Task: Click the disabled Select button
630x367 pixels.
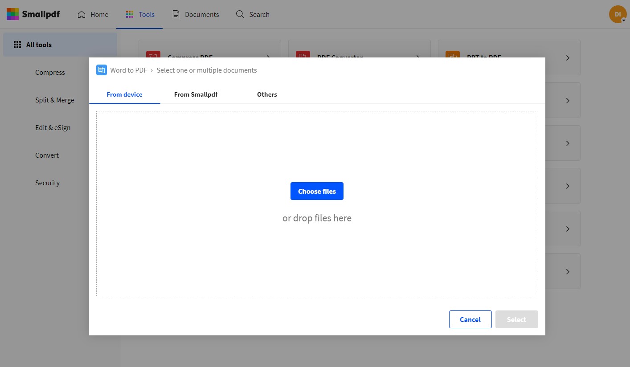Action: 516,319
